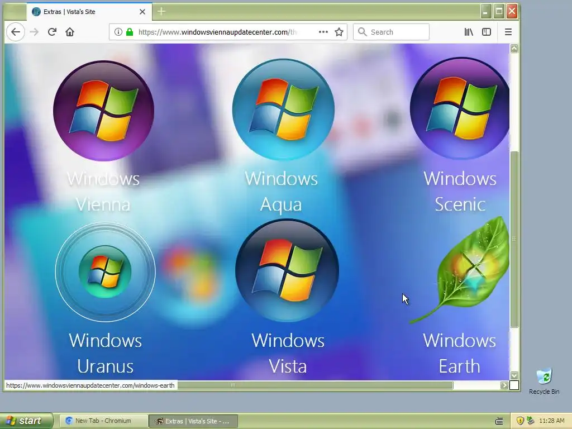Open page actions three-dots menu
This screenshot has height=429, width=572.
[x=323, y=32]
